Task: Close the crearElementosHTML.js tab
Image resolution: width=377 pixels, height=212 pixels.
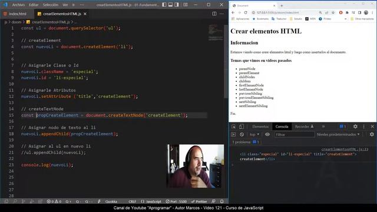Action: (85, 14)
